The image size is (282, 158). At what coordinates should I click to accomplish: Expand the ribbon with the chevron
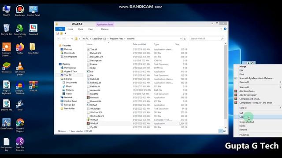click(221, 29)
